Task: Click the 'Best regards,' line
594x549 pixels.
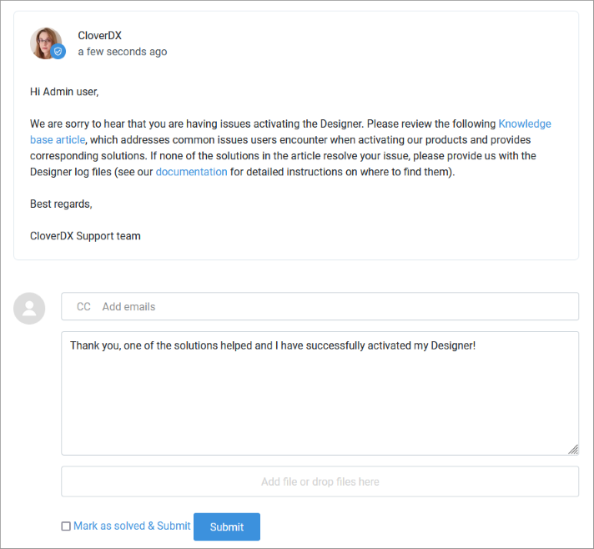Action: pos(61,204)
